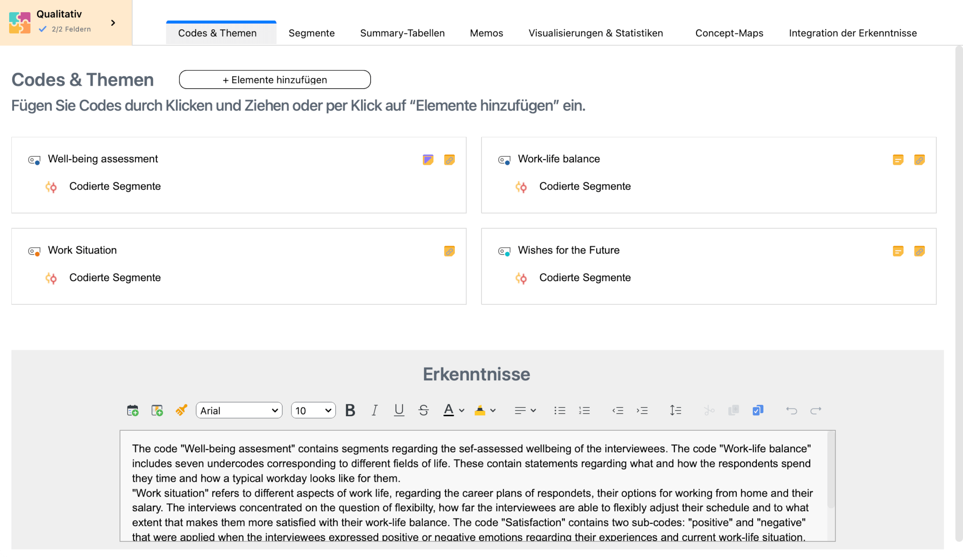Select the format painter in the Erkenntnisse toolbar
Screen dimensions: 963x557
[x=181, y=410]
